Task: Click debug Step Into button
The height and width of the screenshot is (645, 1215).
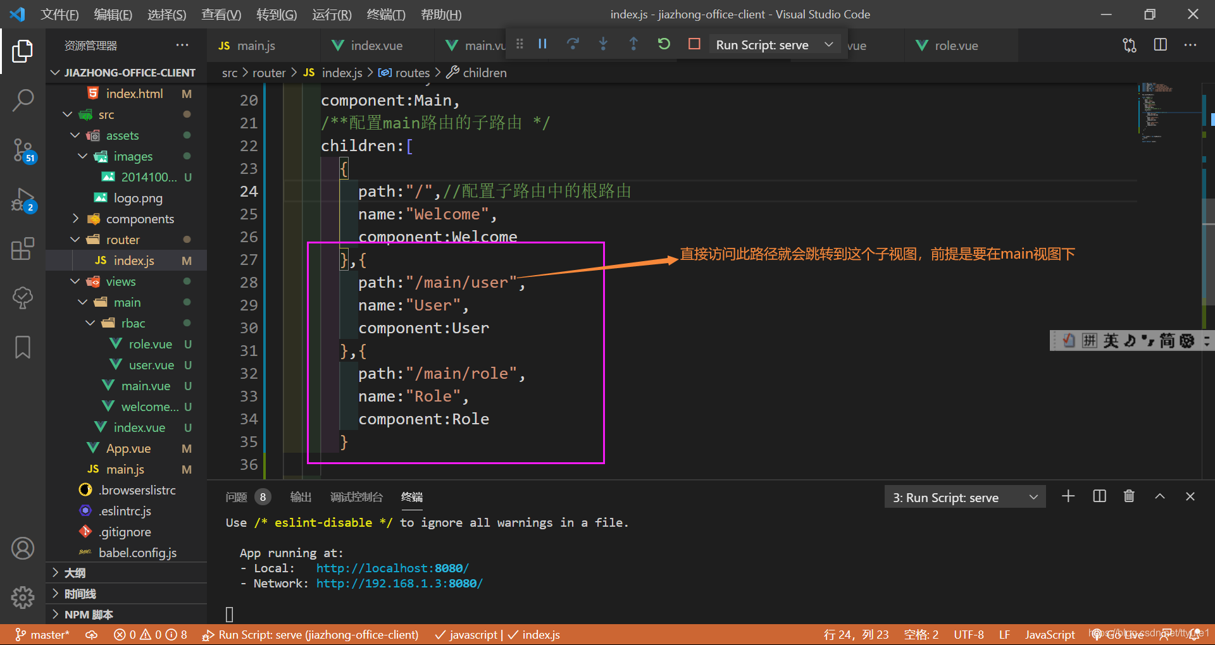Action: point(603,44)
